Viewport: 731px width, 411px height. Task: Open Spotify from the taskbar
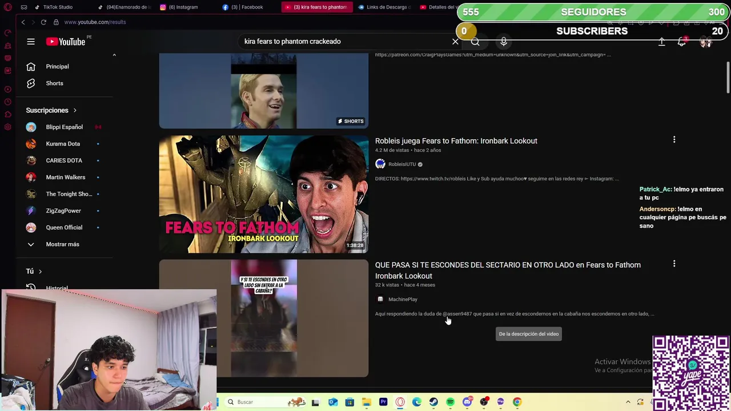click(x=450, y=402)
